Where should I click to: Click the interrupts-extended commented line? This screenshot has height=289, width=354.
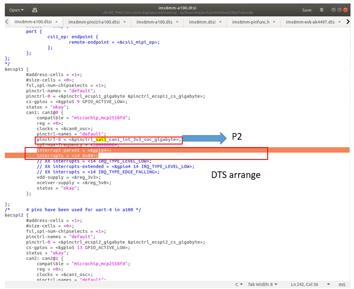pos(115,167)
